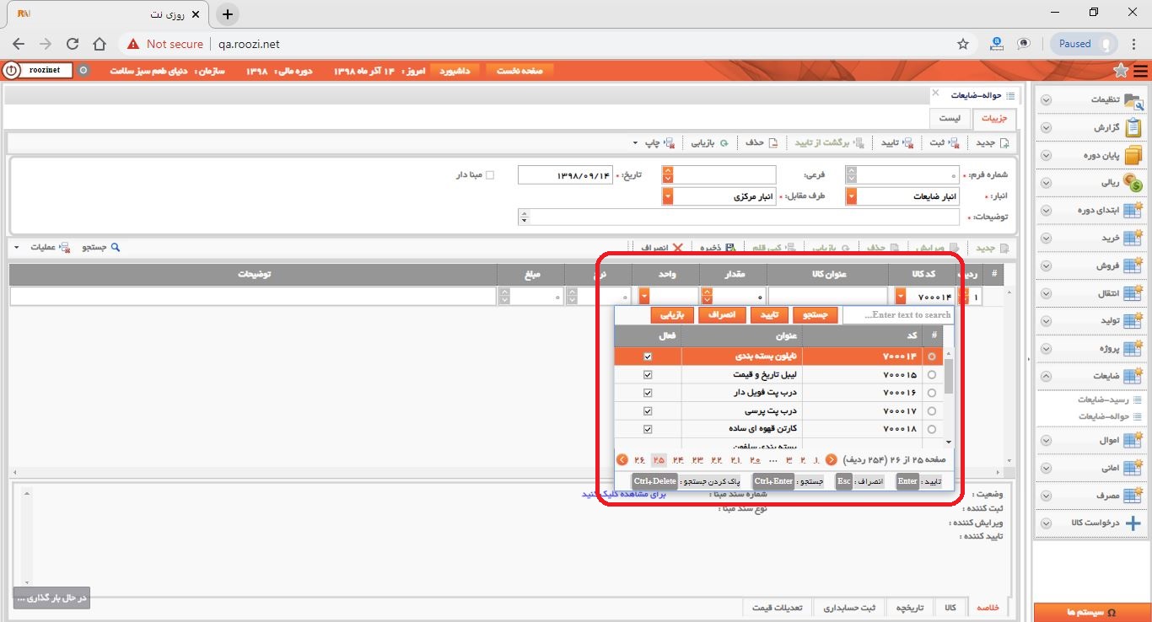Open a new browser tab
This screenshot has width=1152, height=622.
click(228, 14)
